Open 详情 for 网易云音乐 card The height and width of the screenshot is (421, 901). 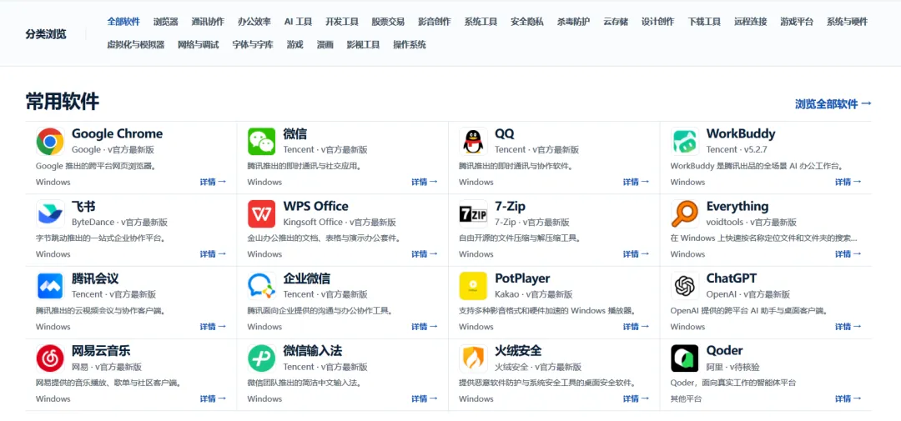214,398
